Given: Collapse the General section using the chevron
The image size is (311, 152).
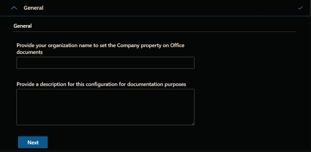Looking at the screenshot, I should click(x=14, y=8).
